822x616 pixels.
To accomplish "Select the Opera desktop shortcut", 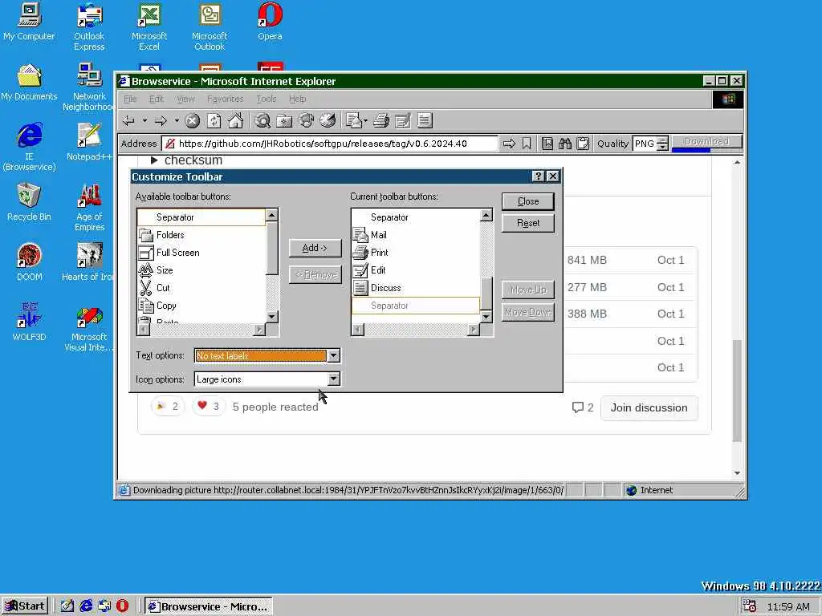I will pos(270,22).
